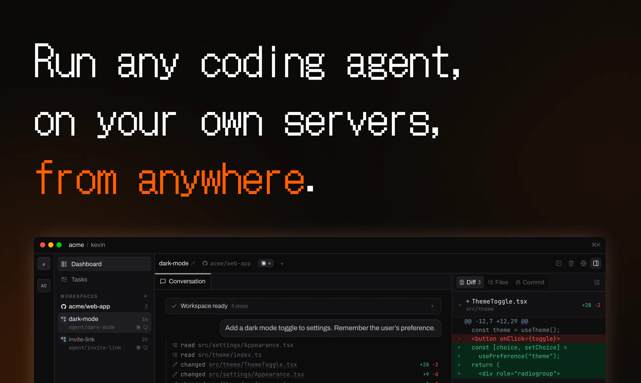Toggle the right sidebar panel icon
This screenshot has height=383, width=641.
point(596,264)
